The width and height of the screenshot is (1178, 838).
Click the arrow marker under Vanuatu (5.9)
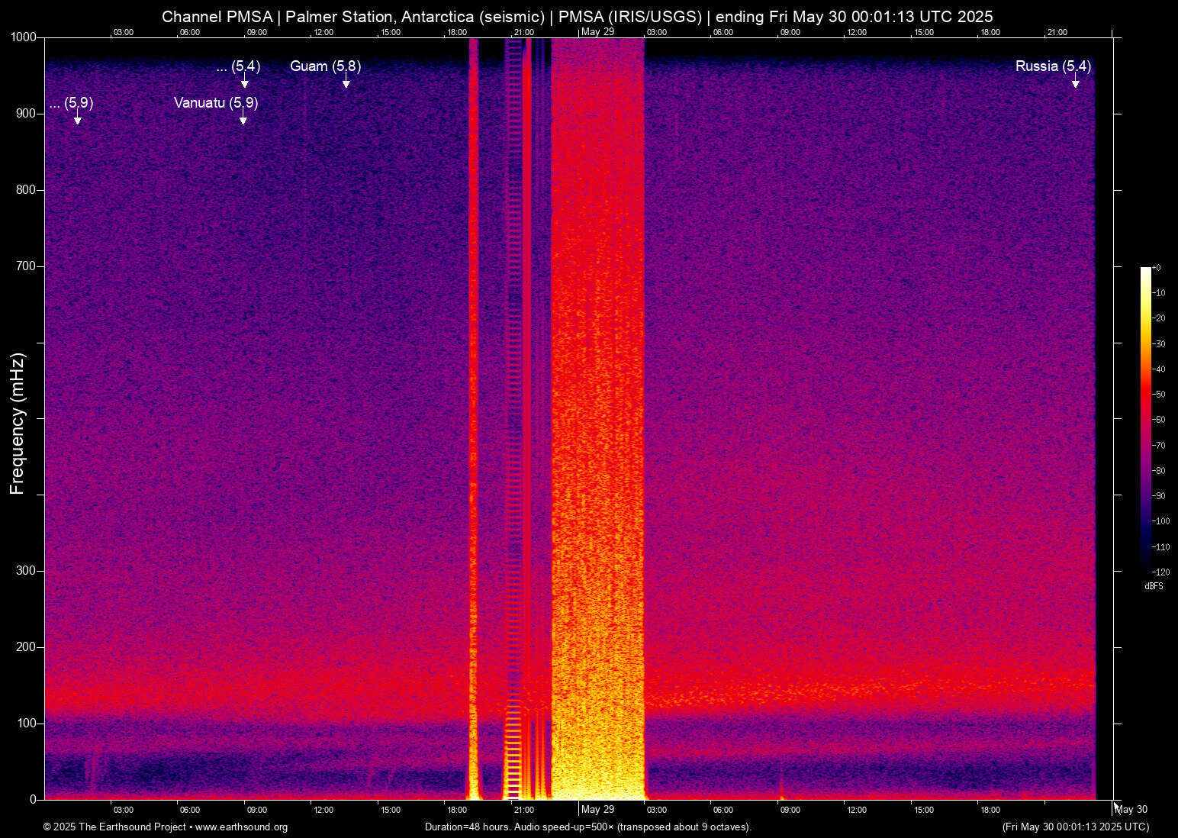tap(243, 120)
